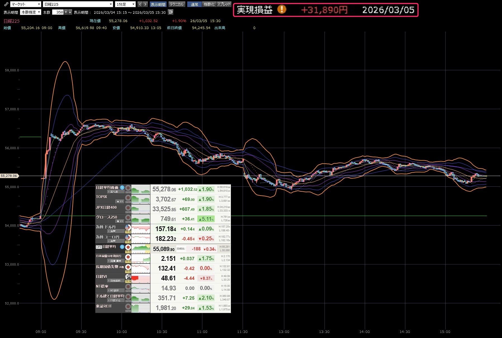Click the X share icon beside 日経平均株価

point(122,187)
